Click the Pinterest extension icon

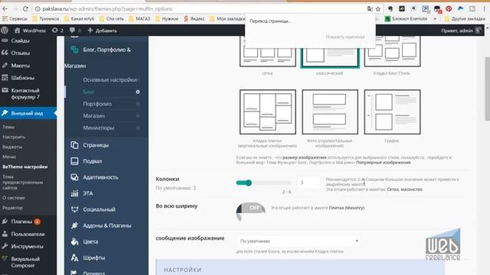click(449, 8)
